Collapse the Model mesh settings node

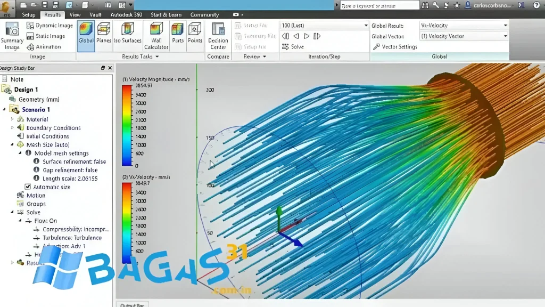20,153
